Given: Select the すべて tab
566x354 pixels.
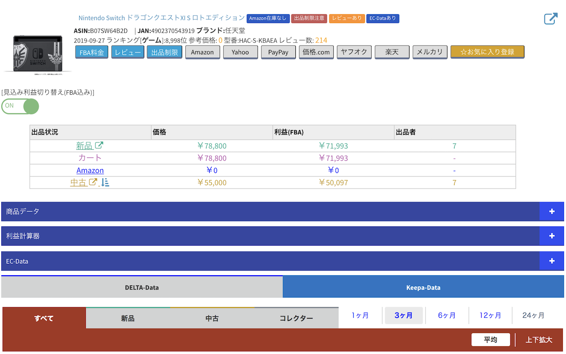Looking at the screenshot, I should click(x=44, y=318).
